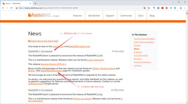Click the green round extension icon
188x104 pixels.
click(175, 8)
